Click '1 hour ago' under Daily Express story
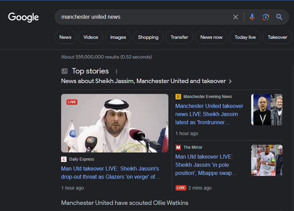The image size is (294, 211). coord(73,188)
